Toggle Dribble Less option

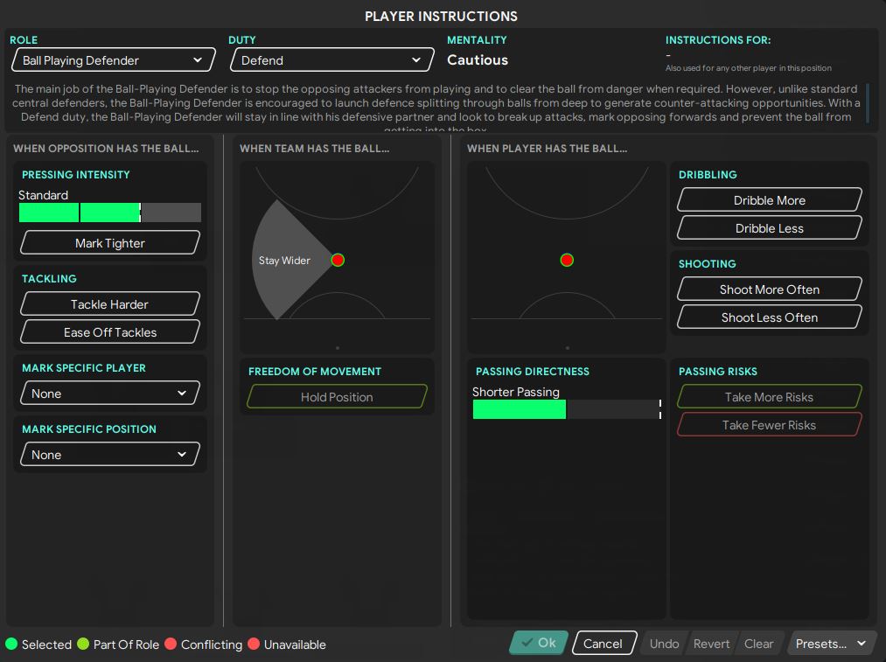(x=770, y=228)
